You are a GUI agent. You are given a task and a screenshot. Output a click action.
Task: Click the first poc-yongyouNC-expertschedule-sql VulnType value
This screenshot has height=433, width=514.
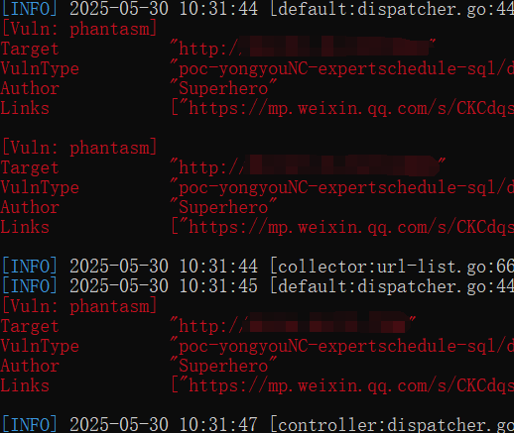pyautogui.click(x=342, y=69)
